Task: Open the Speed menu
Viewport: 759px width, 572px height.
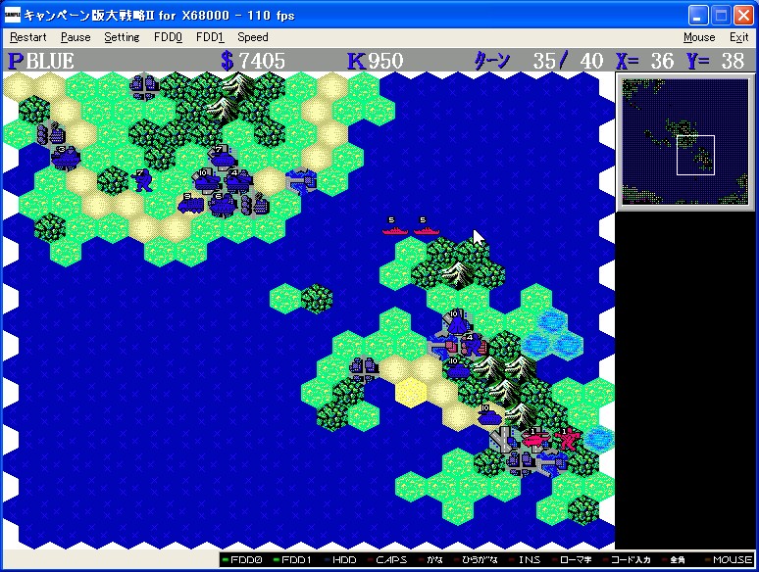Action: (252, 37)
